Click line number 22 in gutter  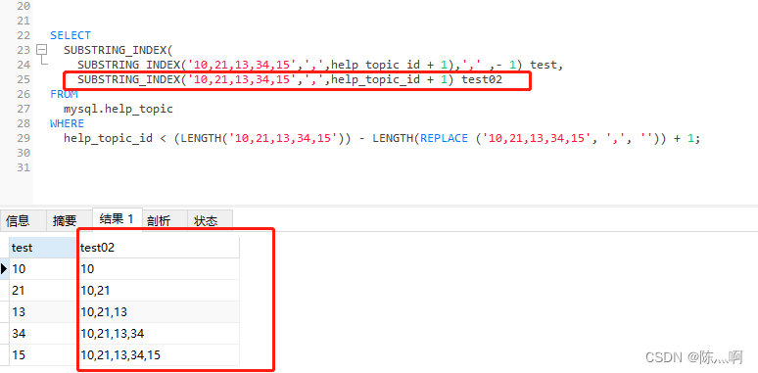(24, 35)
